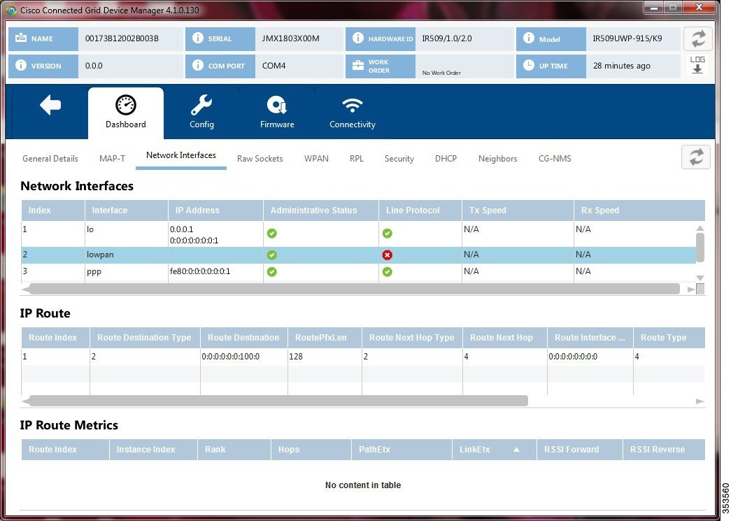The image size is (731, 521).
Task: Switch to General Details sub-tab
Action: click(x=50, y=159)
